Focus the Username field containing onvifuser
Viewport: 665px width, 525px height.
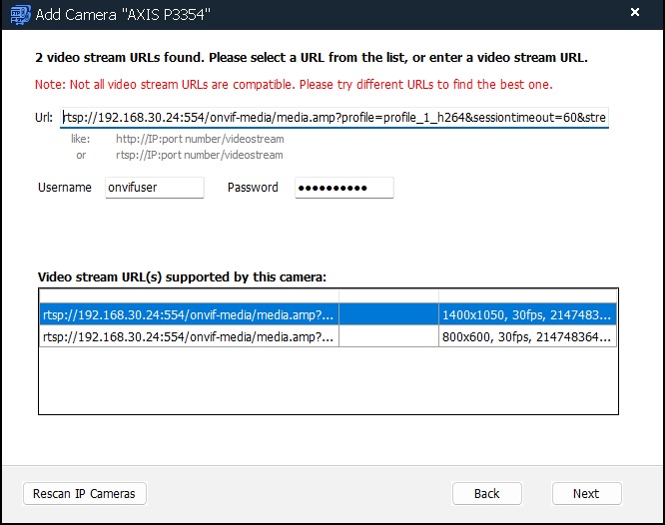click(154, 188)
